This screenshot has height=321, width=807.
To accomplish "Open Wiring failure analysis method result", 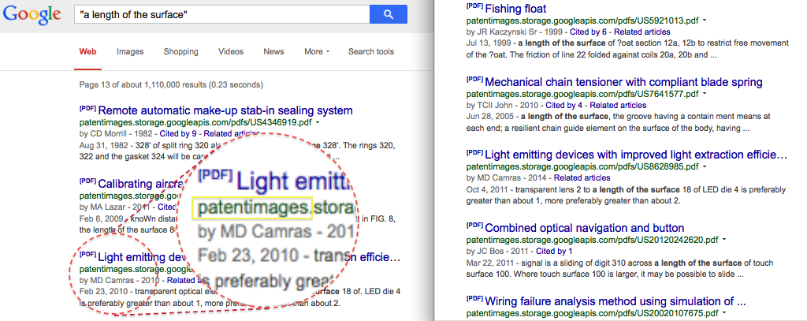I will click(x=615, y=301).
